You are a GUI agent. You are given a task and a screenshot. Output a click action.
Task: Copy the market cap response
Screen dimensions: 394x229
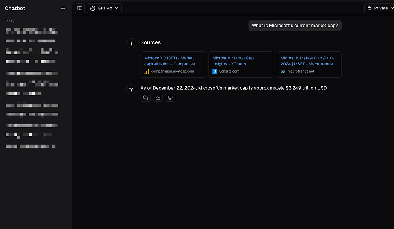(145, 98)
